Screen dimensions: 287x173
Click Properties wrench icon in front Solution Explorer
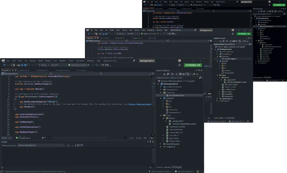pos(194,74)
